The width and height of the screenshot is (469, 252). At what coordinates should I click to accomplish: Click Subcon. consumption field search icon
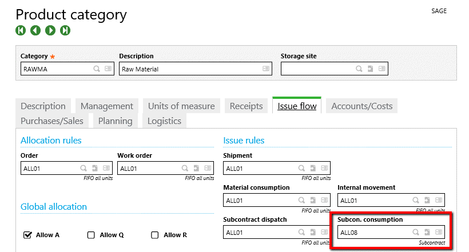coord(415,232)
